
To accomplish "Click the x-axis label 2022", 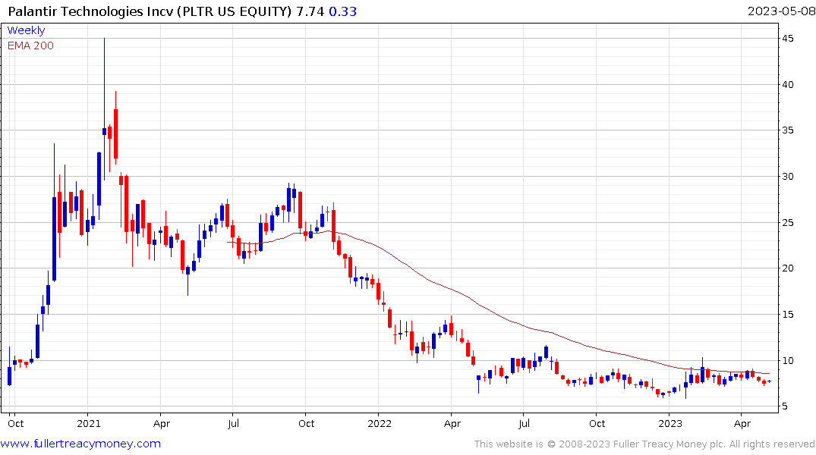I will click(380, 423).
